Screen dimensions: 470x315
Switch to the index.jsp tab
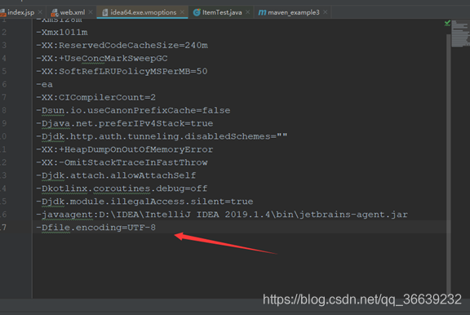click(20, 12)
